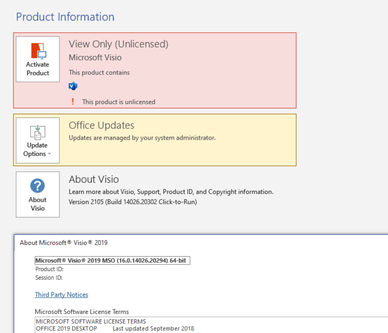
Task: Click 'Updates are managed by your system administrator' text
Action: point(142,138)
